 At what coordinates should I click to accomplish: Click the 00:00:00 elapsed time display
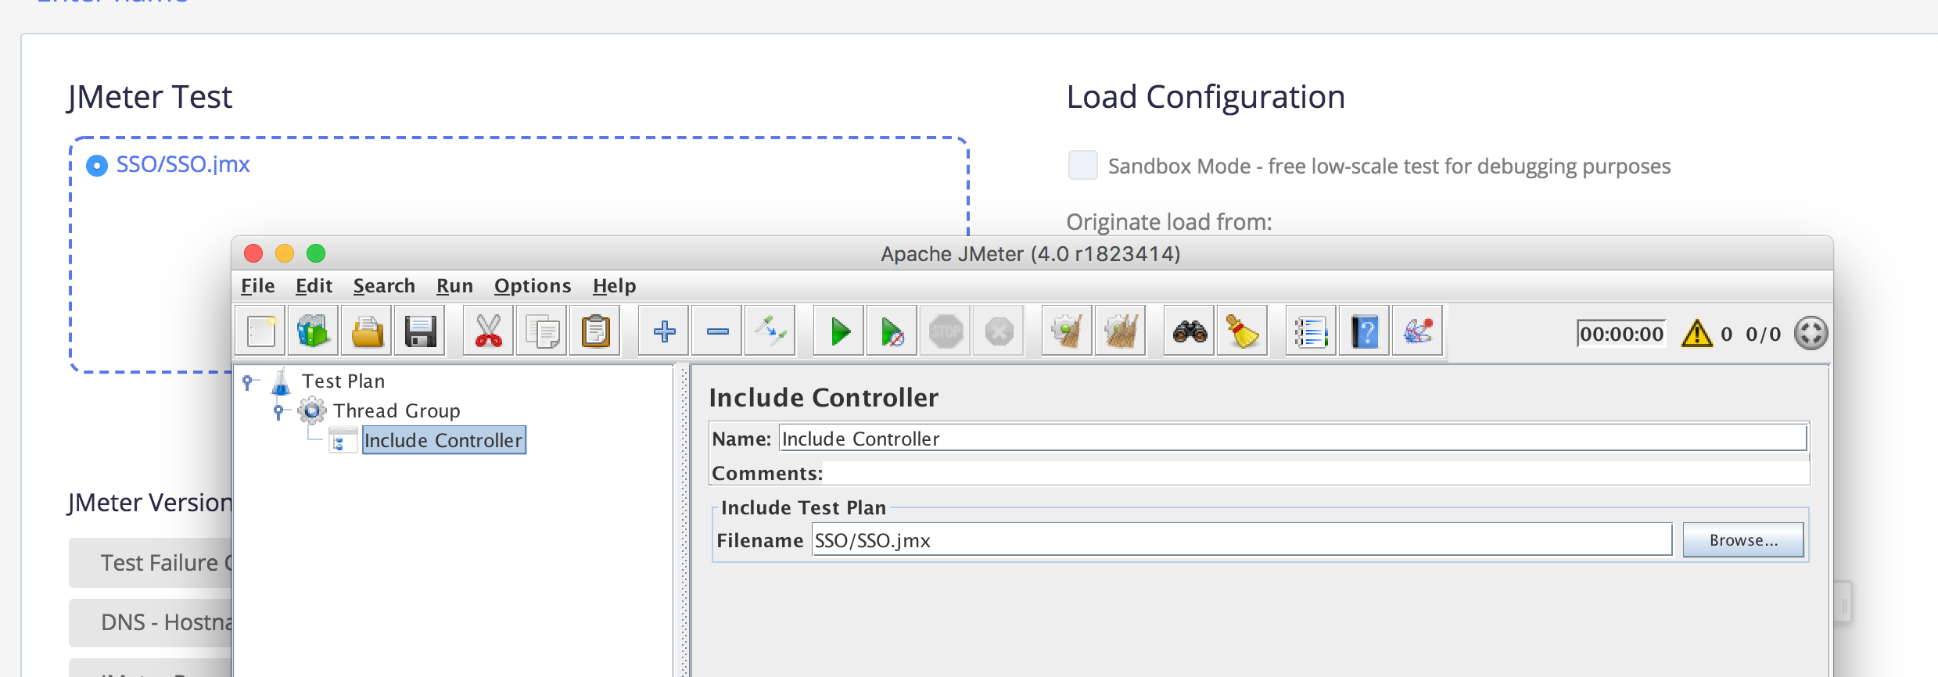coord(1621,334)
